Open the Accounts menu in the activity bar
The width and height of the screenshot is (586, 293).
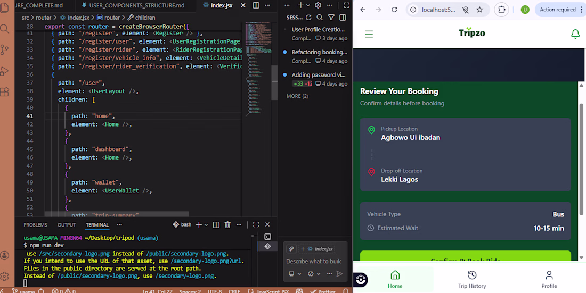[4, 255]
